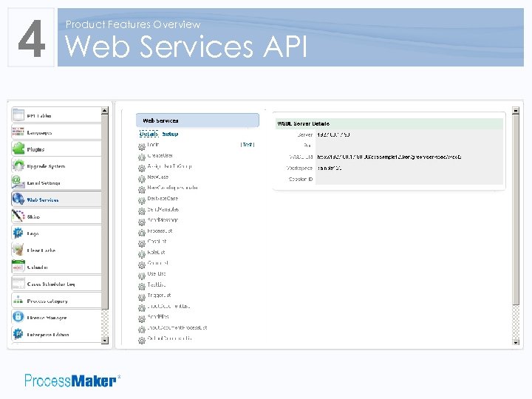Select the Process Category icon
Screen dimensions: 532x399
click(x=18, y=300)
